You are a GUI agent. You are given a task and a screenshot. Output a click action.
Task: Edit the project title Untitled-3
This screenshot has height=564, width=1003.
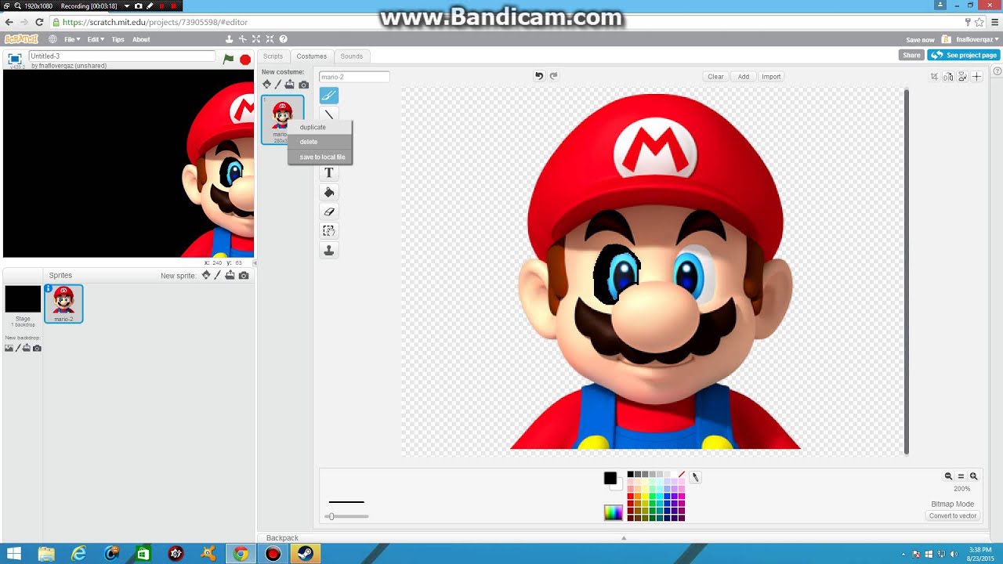pyautogui.click(x=121, y=56)
